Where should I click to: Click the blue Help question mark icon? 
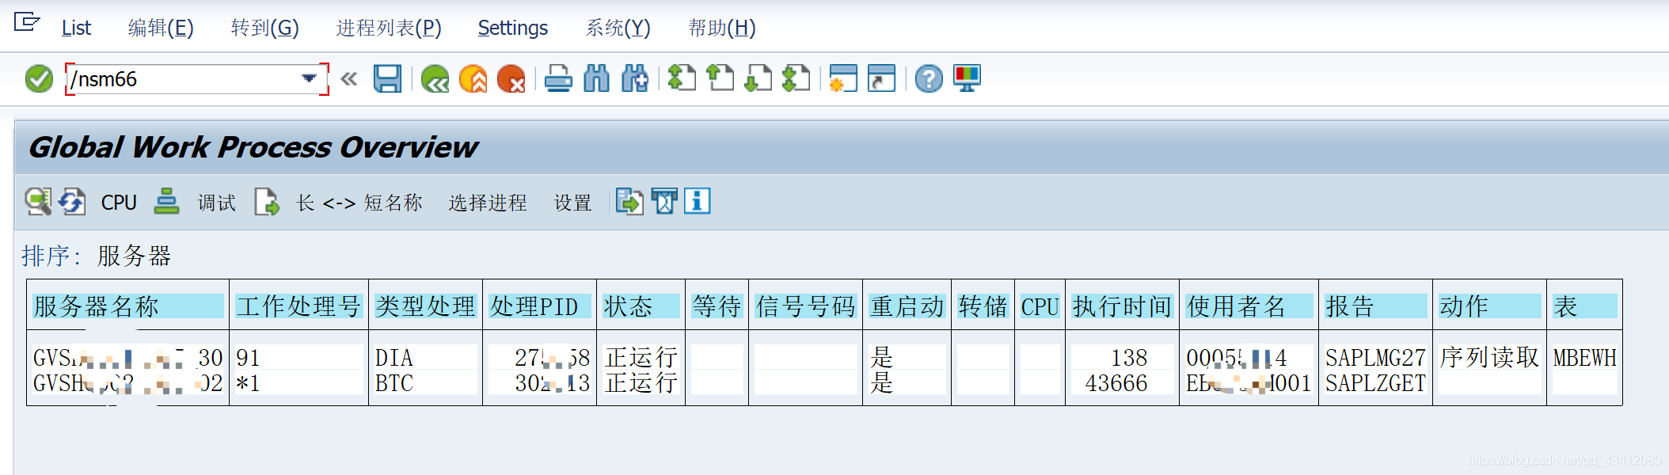[x=929, y=78]
